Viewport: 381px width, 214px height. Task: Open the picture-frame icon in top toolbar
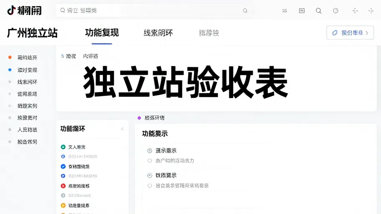point(302,10)
